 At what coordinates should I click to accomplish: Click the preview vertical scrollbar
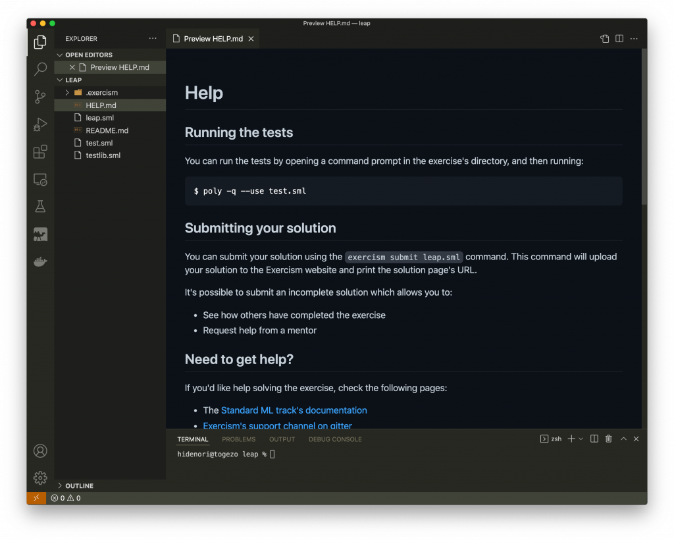pyautogui.click(x=644, y=127)
